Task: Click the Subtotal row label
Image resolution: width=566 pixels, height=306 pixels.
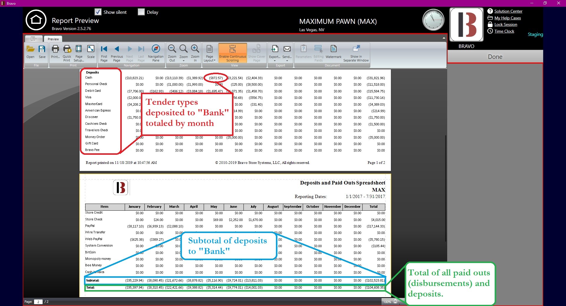Action: [x=93, y=280]
